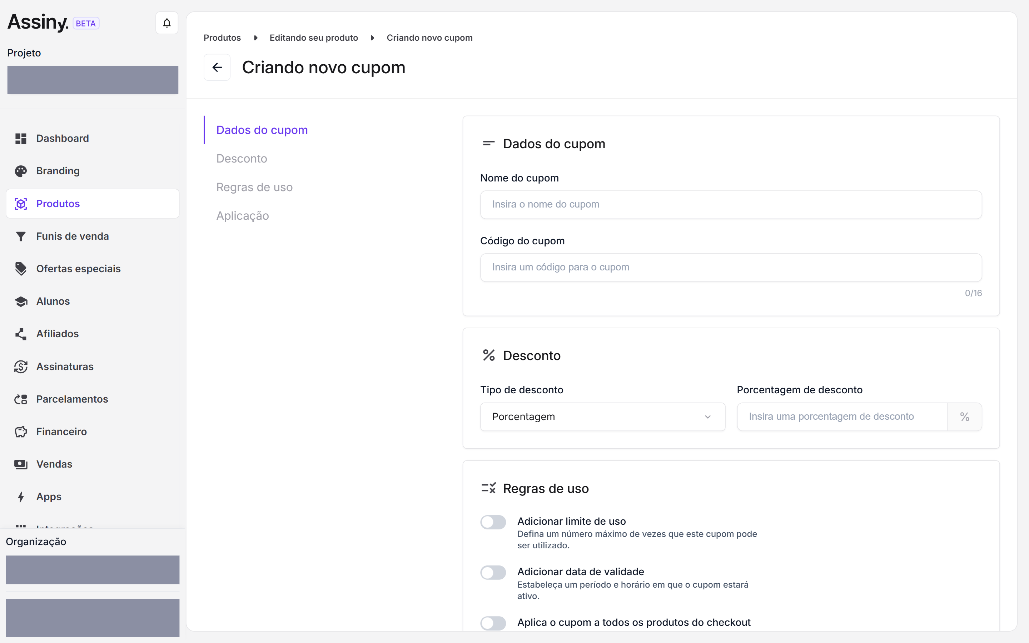The image size is (1029, 643).
Task: Click Editando seu produto breadcrumb
Action: (x=314, y=38)
